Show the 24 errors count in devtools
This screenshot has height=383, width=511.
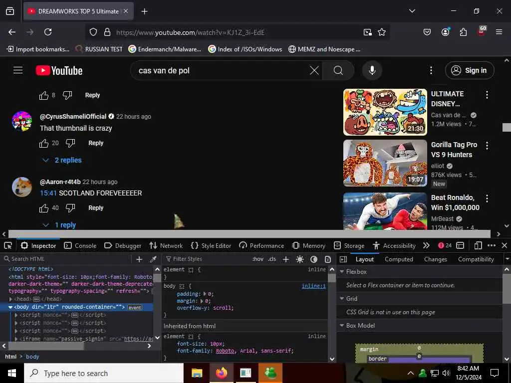coord(445,245)
